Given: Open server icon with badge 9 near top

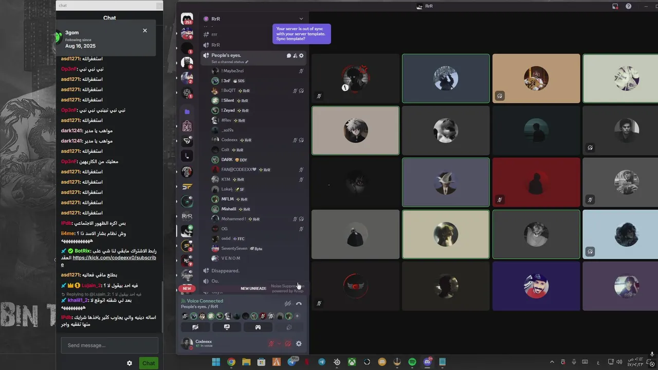Looking at the screenshot, I should click(187, 34).
